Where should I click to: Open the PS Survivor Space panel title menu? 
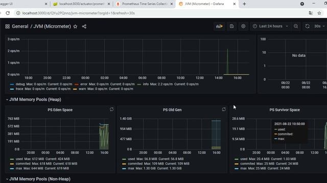tap(285, 110)
